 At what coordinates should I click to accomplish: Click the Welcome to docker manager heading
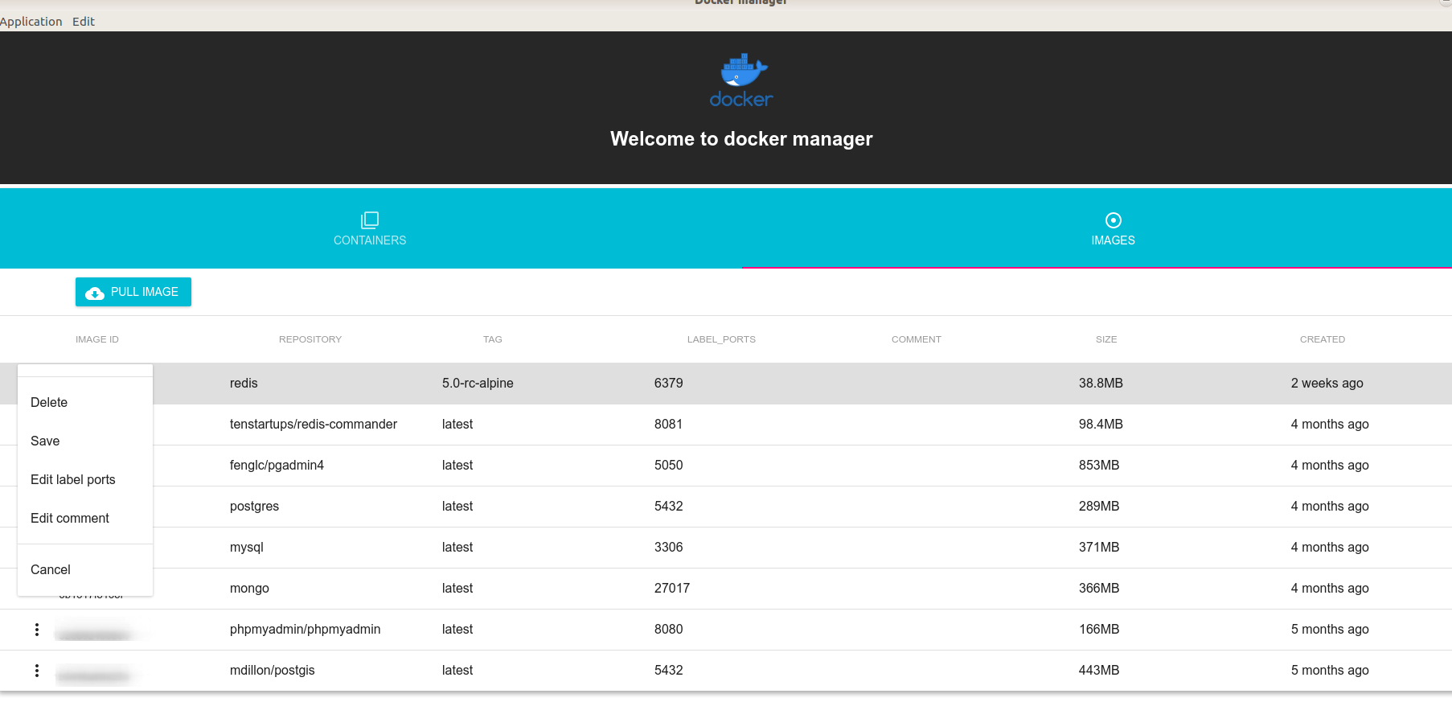[741, 139]
